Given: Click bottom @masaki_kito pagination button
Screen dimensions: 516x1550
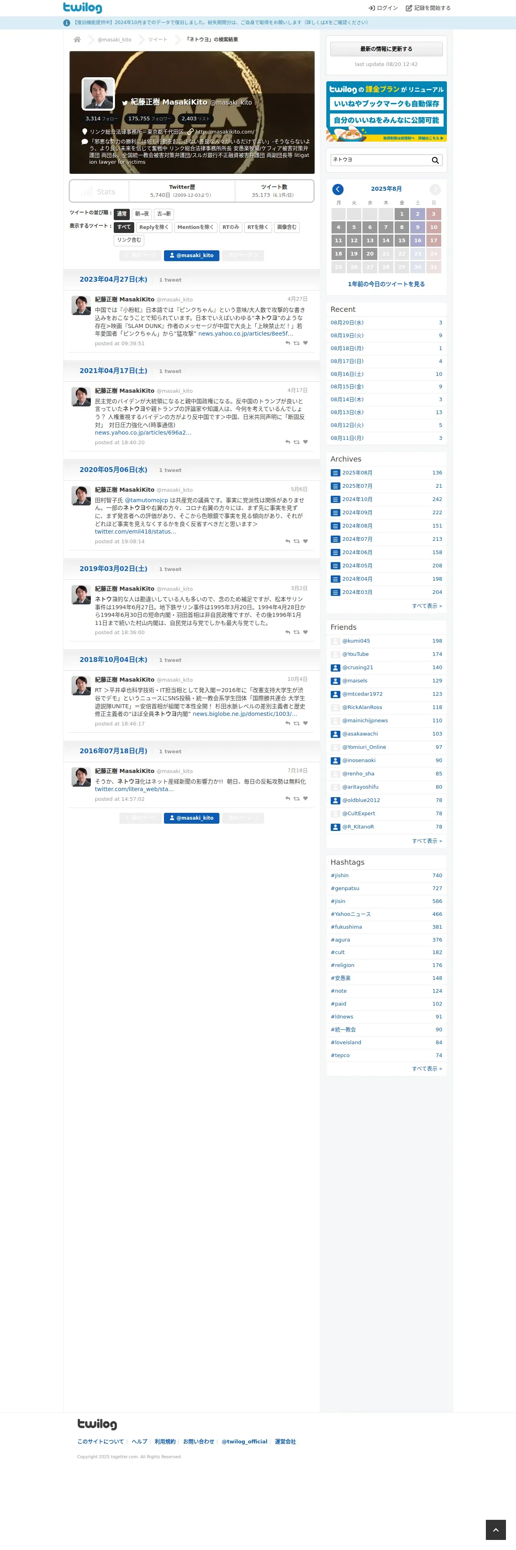Looking at the screenshot, I should 192,818.
